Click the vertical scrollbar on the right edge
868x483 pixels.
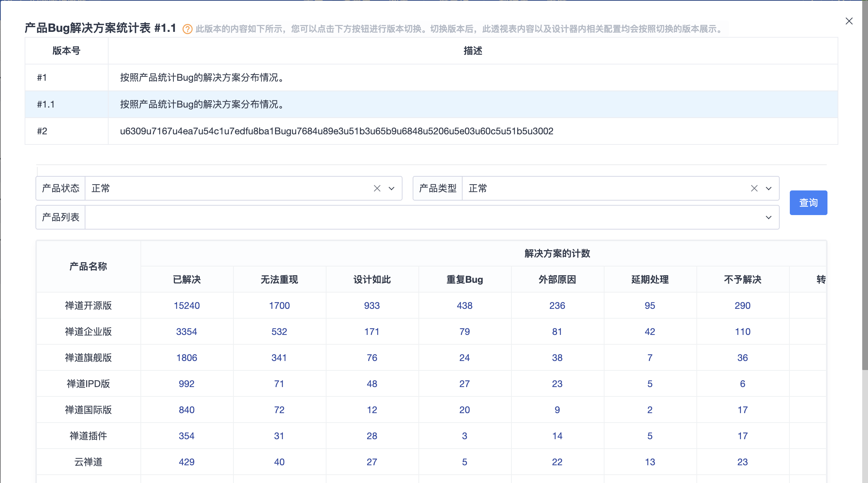pyautogui.click(x=865, y=185)
